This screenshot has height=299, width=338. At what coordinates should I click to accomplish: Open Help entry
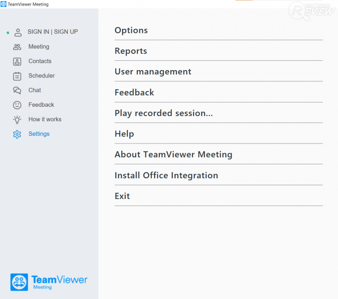pyautogui.click(x=219, y=134)
